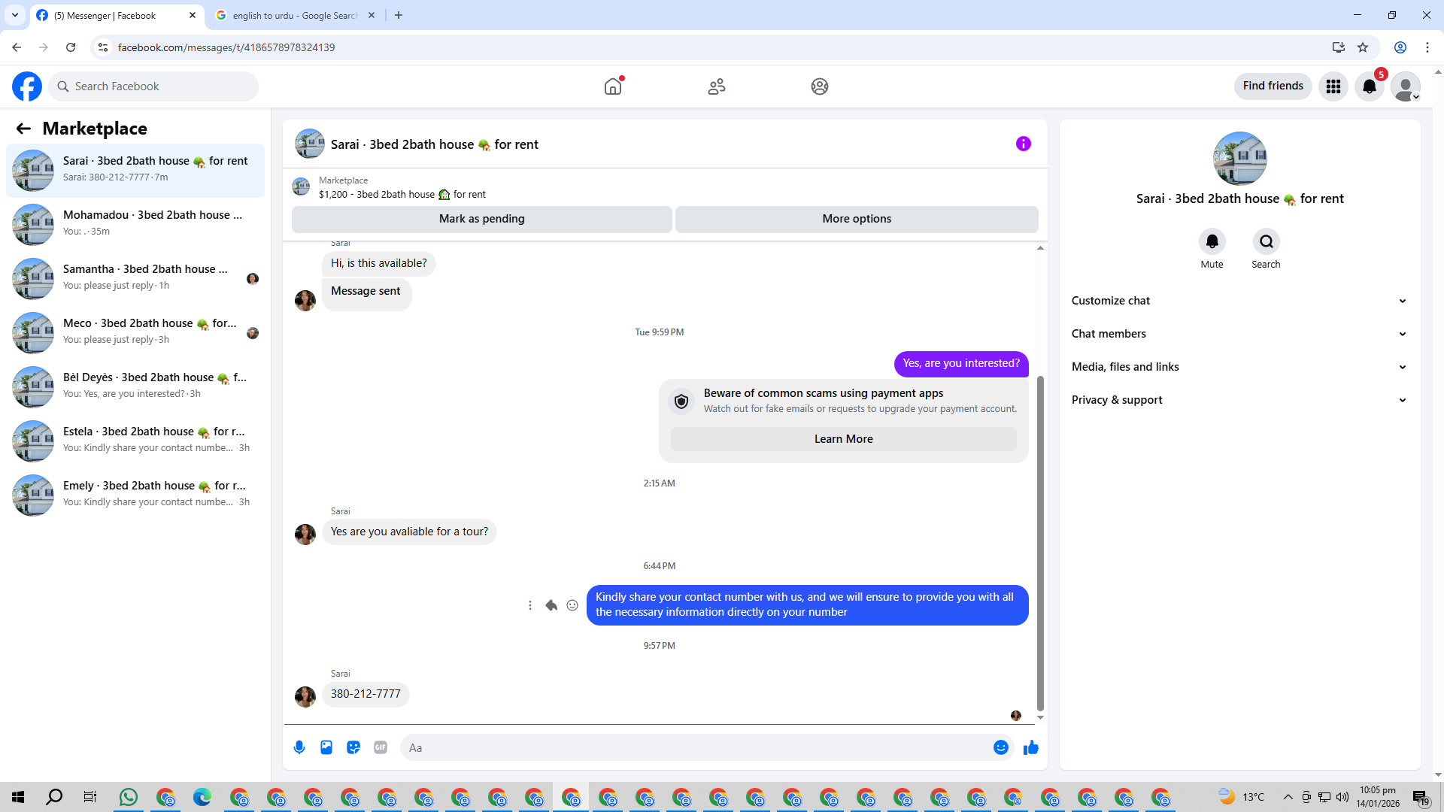Switch to english to urdu browser tab

[294, 15]
